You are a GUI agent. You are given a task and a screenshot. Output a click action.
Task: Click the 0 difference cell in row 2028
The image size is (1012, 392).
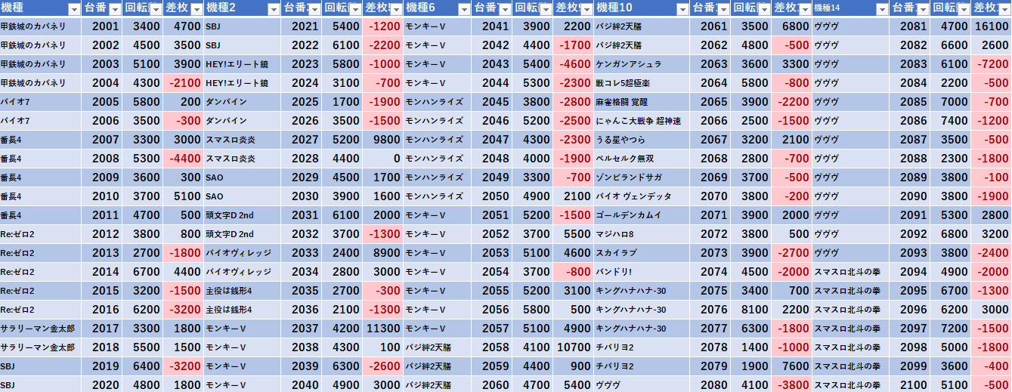coord(382,159)
